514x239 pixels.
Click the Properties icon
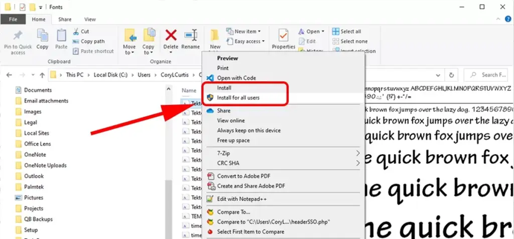click(x=284, y=36)
